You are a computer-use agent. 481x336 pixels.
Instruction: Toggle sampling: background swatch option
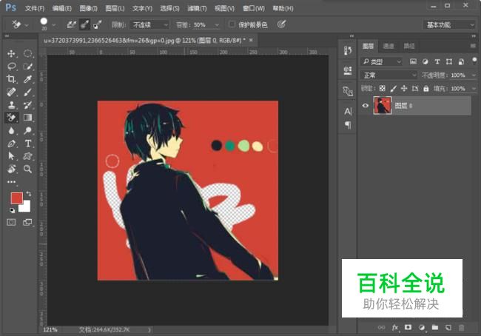(98, 24)
